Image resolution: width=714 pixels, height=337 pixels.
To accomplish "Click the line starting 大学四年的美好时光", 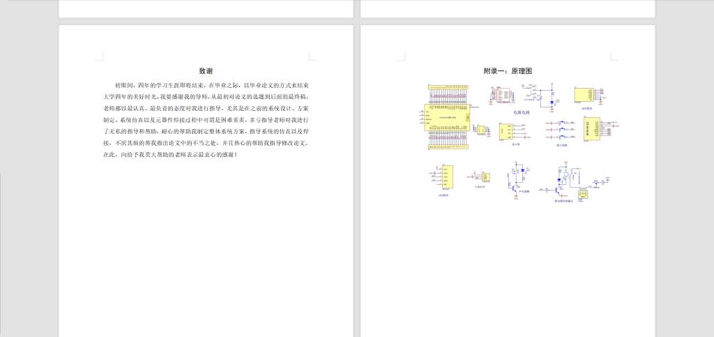I will (x=206, y=96).
